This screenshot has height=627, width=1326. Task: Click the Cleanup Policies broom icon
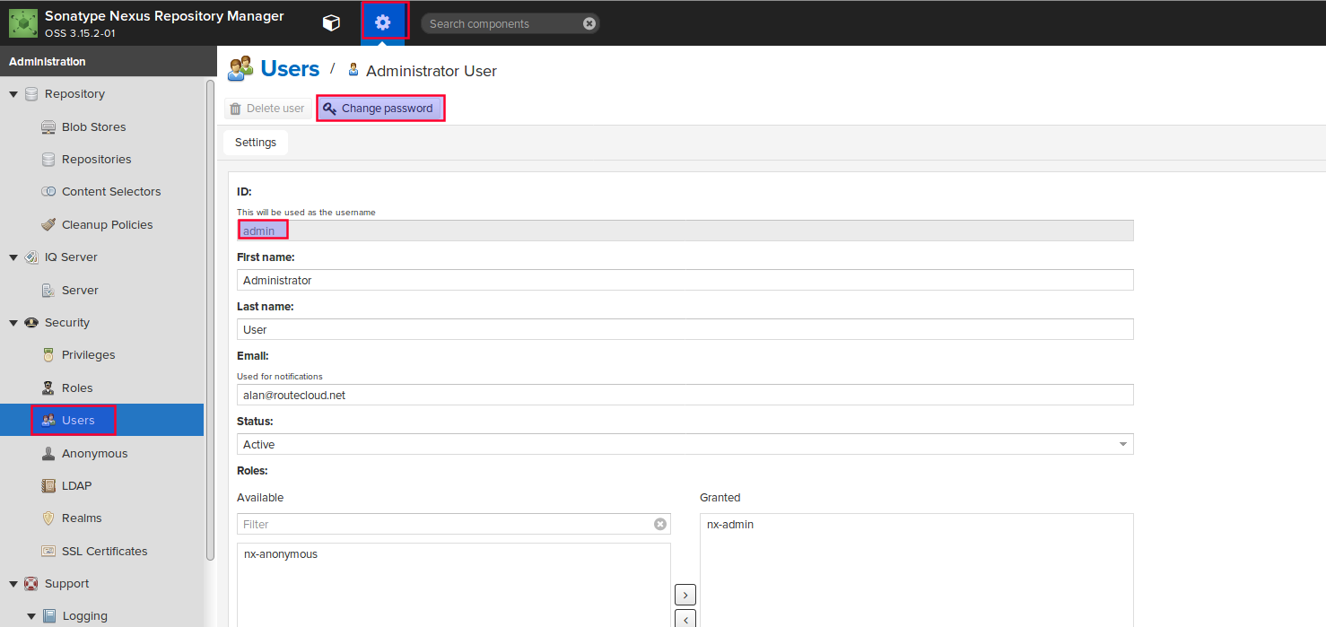(x=48, y=225)
